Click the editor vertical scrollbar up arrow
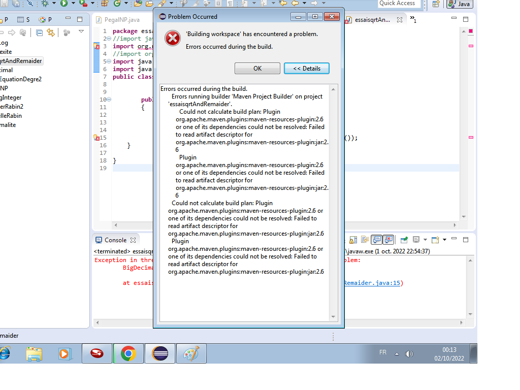Viewport: 520px width, 390px height. [x=464, y=31]
